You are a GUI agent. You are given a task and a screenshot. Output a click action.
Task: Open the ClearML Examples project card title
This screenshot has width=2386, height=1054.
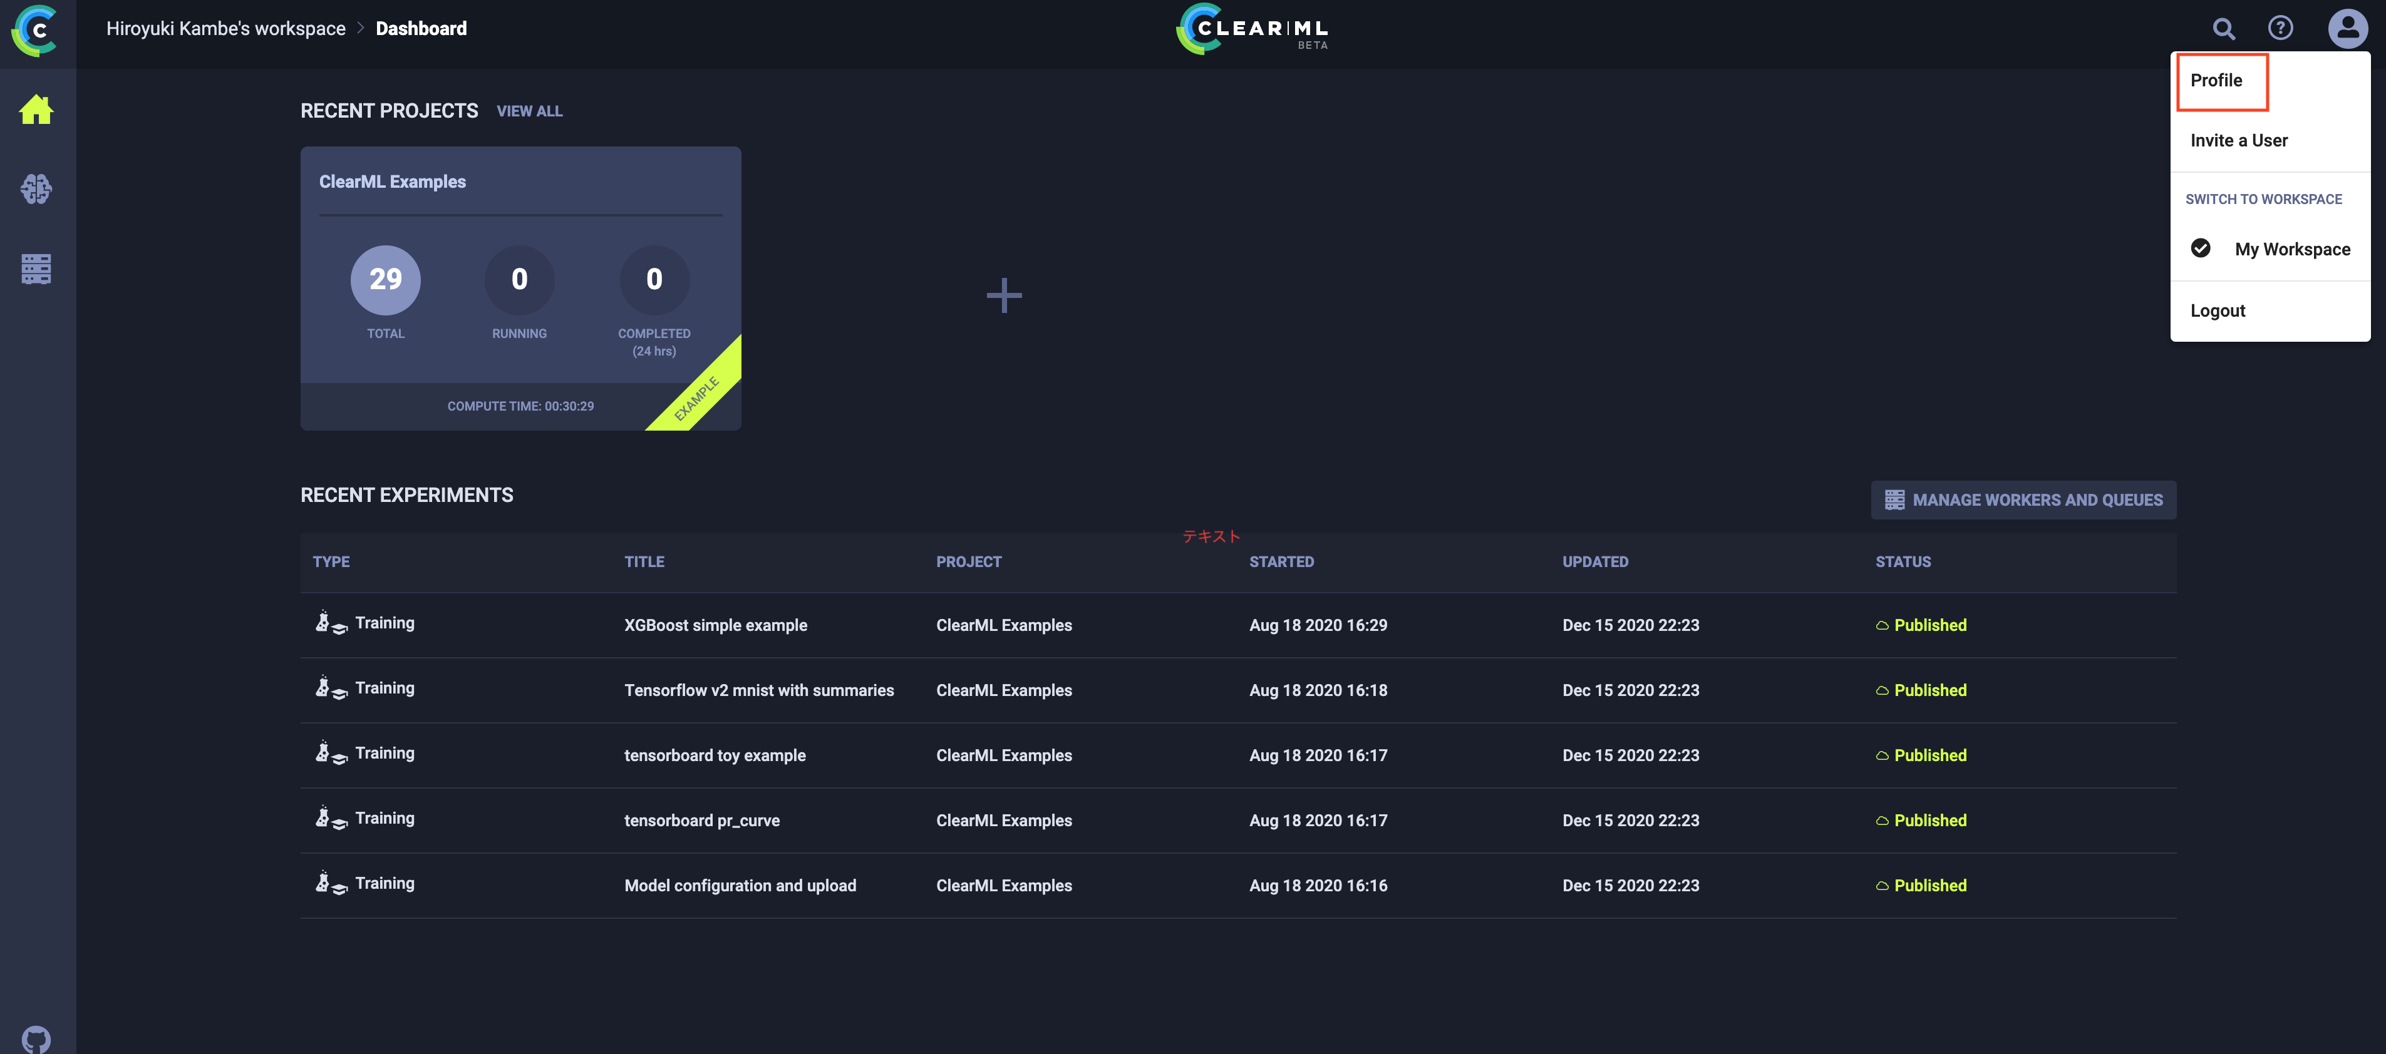coord(393,182)
